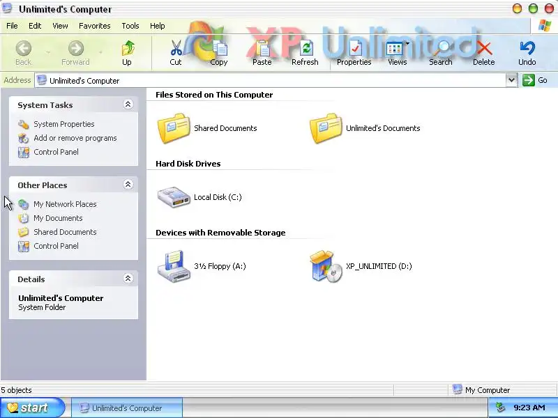Open the Tools menu
558x418 pixels.
coord(130,26)
